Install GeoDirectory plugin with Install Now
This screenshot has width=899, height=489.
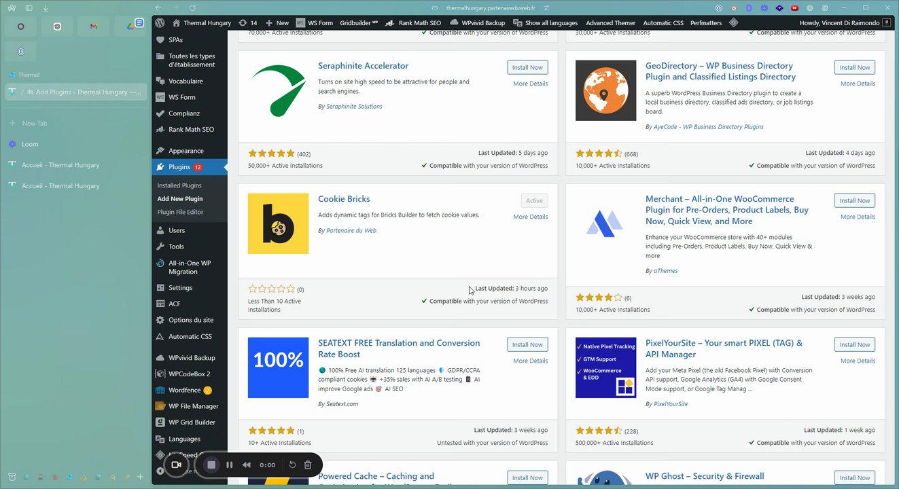tap(855, 67)
